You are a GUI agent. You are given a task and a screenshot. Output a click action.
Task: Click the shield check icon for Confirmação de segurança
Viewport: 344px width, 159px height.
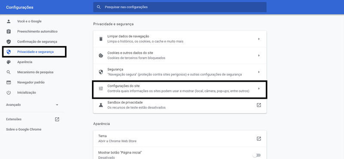[9, 42]
